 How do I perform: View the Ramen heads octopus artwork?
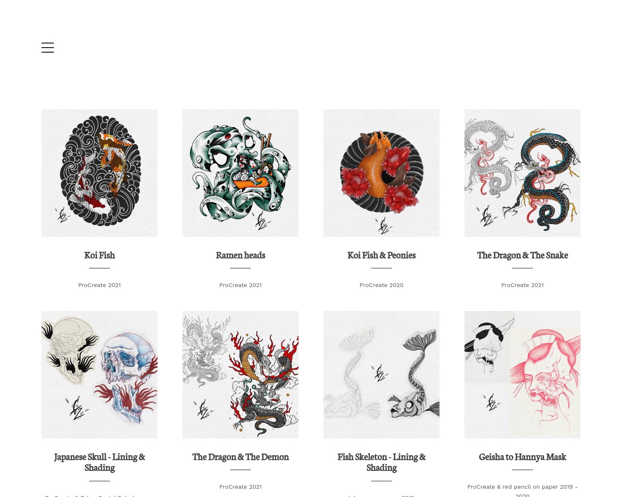(x=241, y=173)
